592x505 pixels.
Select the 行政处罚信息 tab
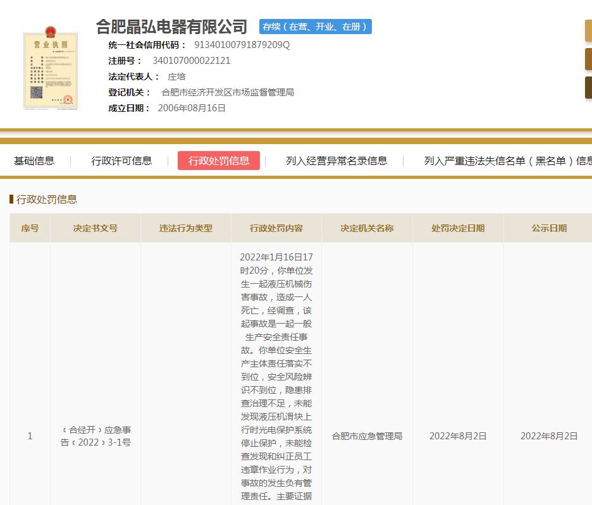[x=219, y=161]
